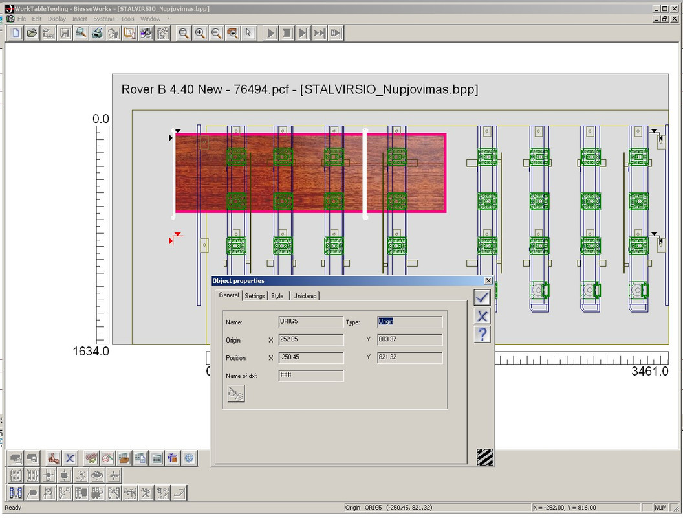Click the play simulation button
Viewport: 683px width, 518px height.
tap(270, 33)
